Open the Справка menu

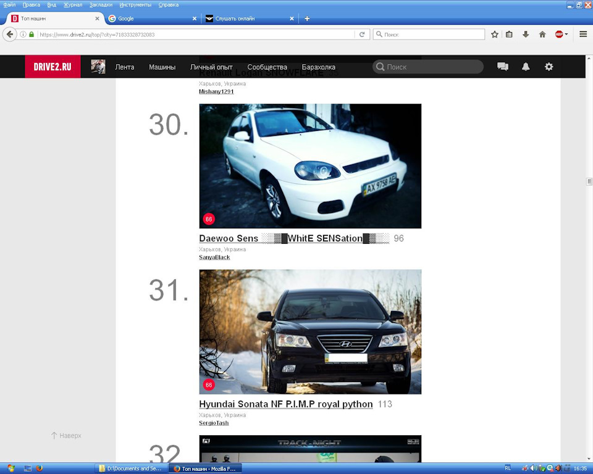coord(168,4)
